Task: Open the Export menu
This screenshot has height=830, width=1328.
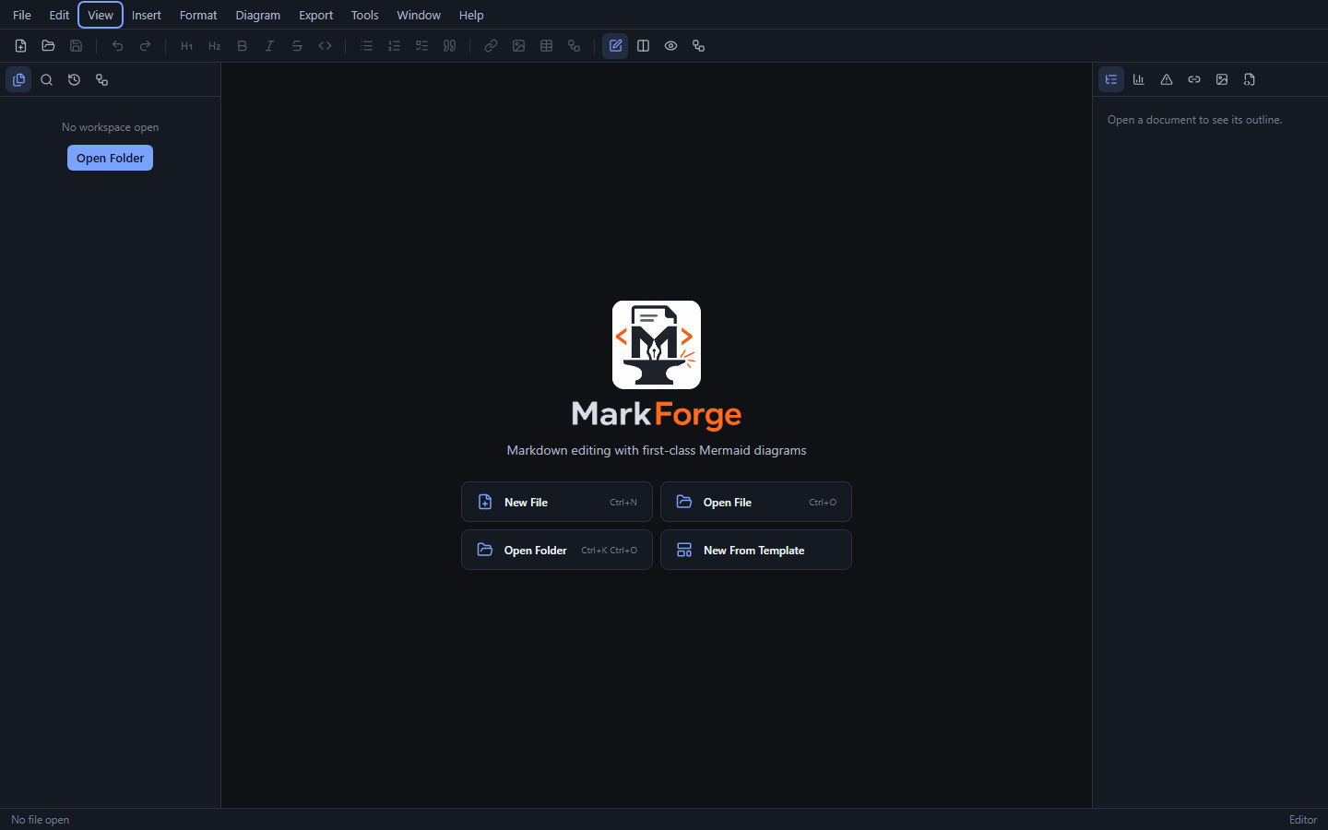Action: click(316, 15)
